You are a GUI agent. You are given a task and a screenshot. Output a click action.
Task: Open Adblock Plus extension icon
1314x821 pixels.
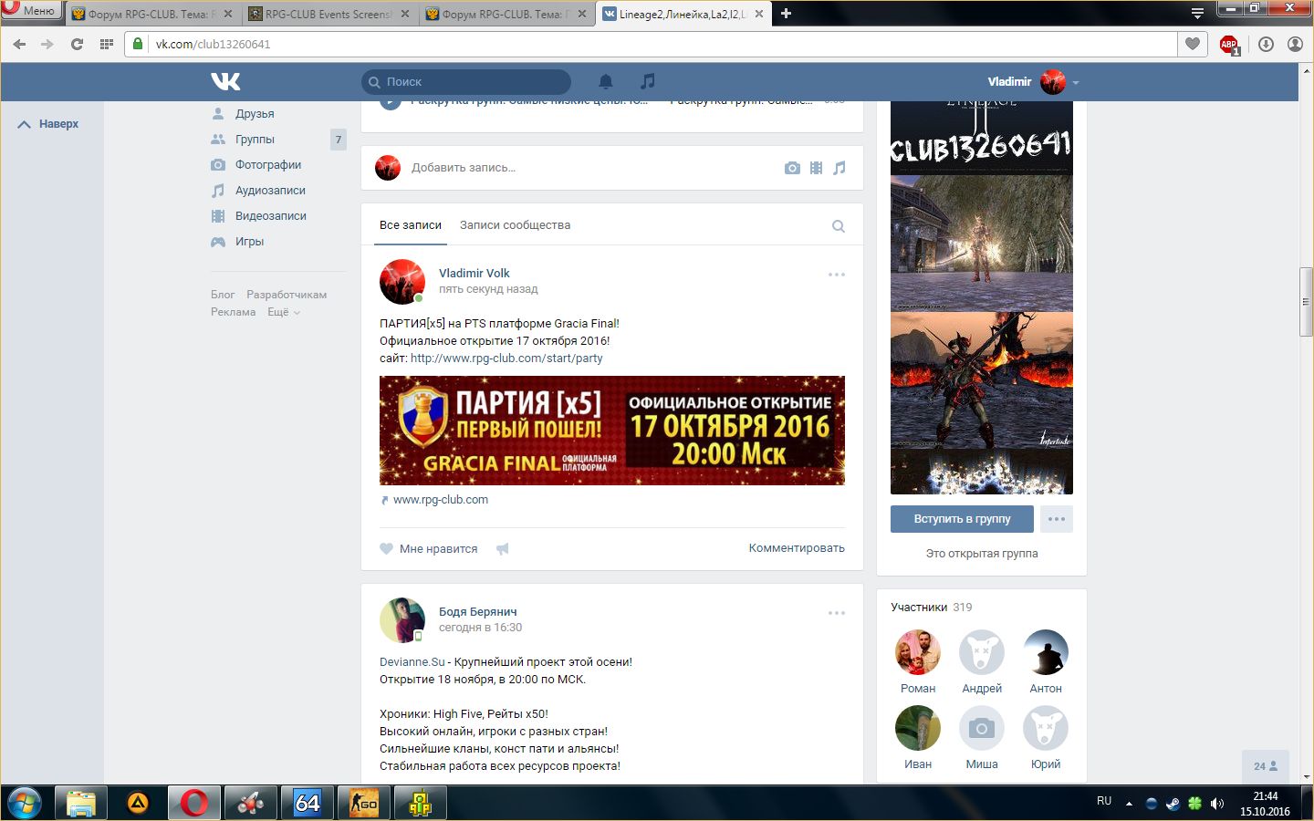pyautogui.click(x=1229, y=44)
